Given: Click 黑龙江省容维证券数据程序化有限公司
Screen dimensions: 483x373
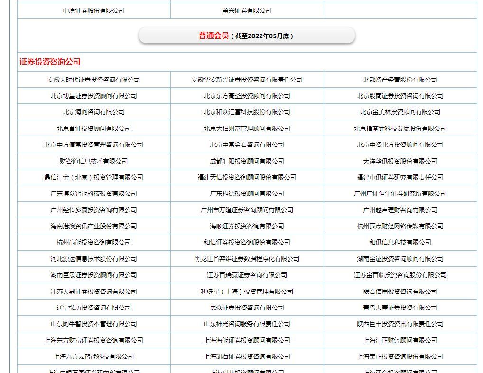Looking at the screenshot, I should pos(247,259).
